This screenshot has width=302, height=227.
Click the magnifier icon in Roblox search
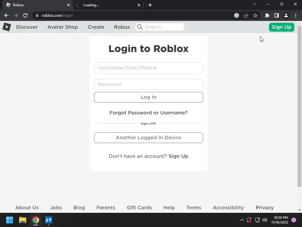140,27
